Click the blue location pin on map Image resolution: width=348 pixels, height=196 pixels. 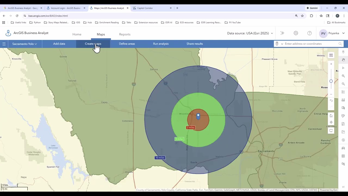198,117
